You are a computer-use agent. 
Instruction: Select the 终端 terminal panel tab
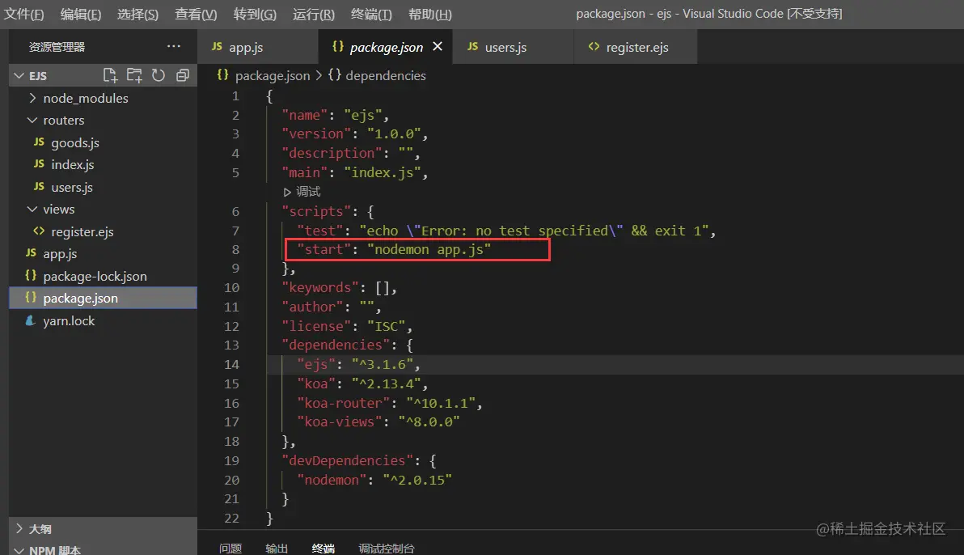[x=323, y=548]
